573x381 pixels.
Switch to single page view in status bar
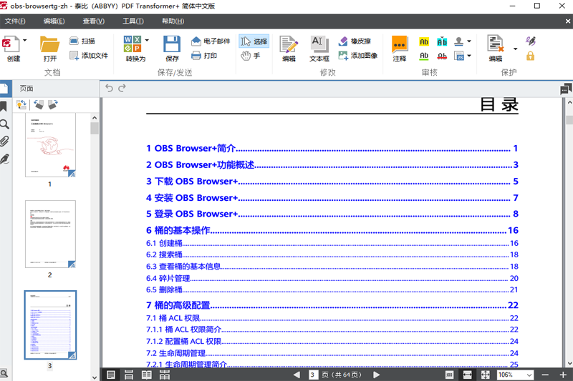[x=111, y=375]
